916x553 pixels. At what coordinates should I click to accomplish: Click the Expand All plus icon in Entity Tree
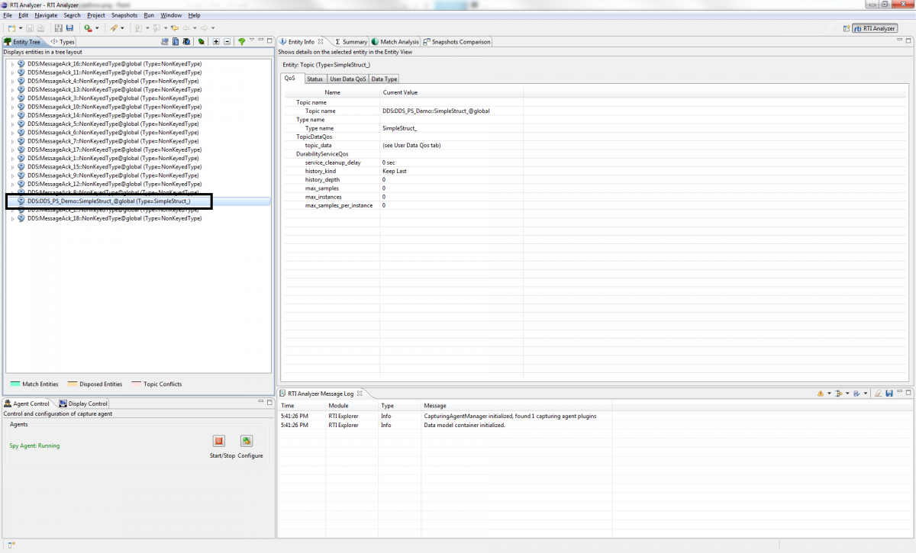[216, 42]
